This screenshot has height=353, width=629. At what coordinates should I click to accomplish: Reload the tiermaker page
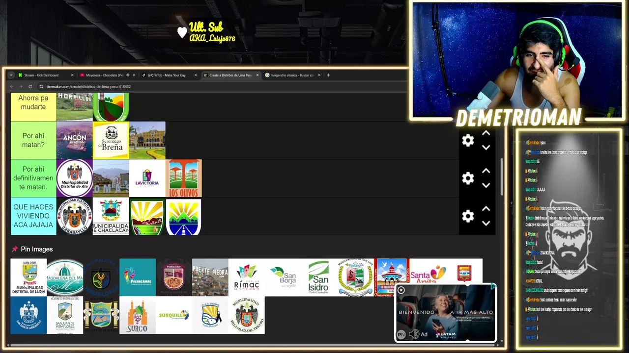pos(30,87)
